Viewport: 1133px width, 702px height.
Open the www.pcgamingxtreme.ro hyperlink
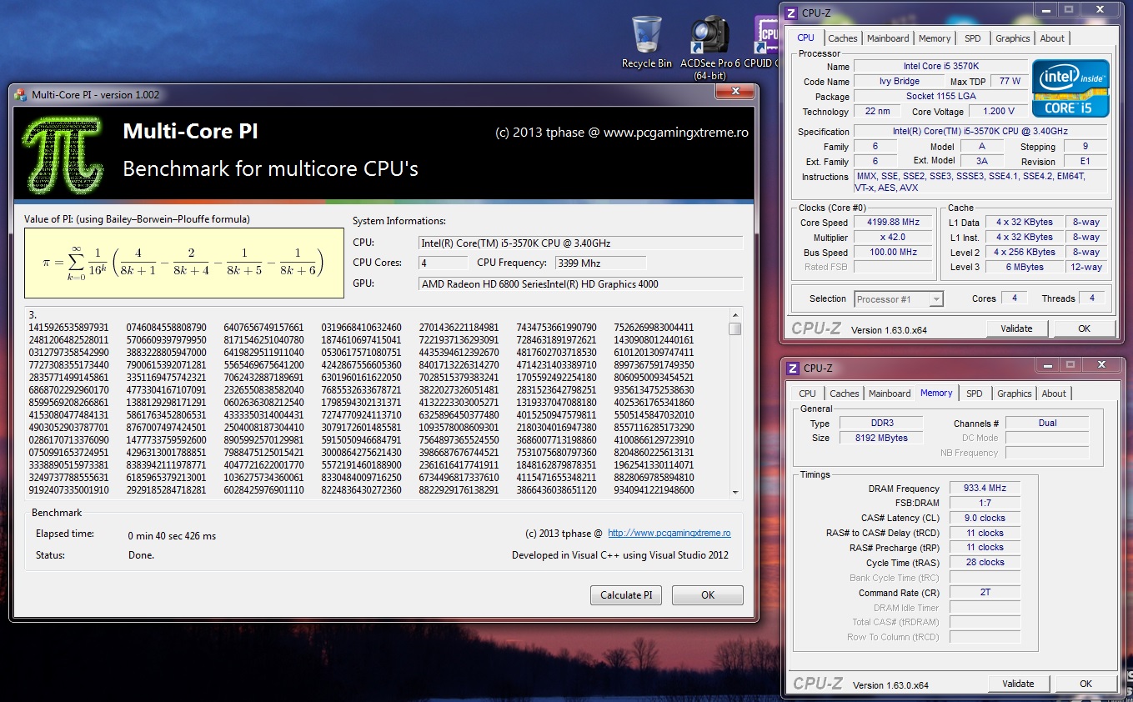pos(669,534)
